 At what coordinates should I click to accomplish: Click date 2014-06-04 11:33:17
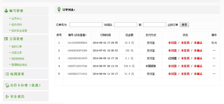105,74
